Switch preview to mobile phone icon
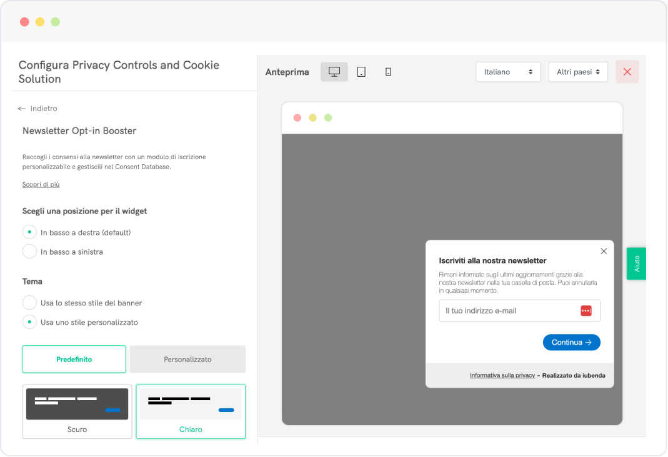 coord(388,72)
